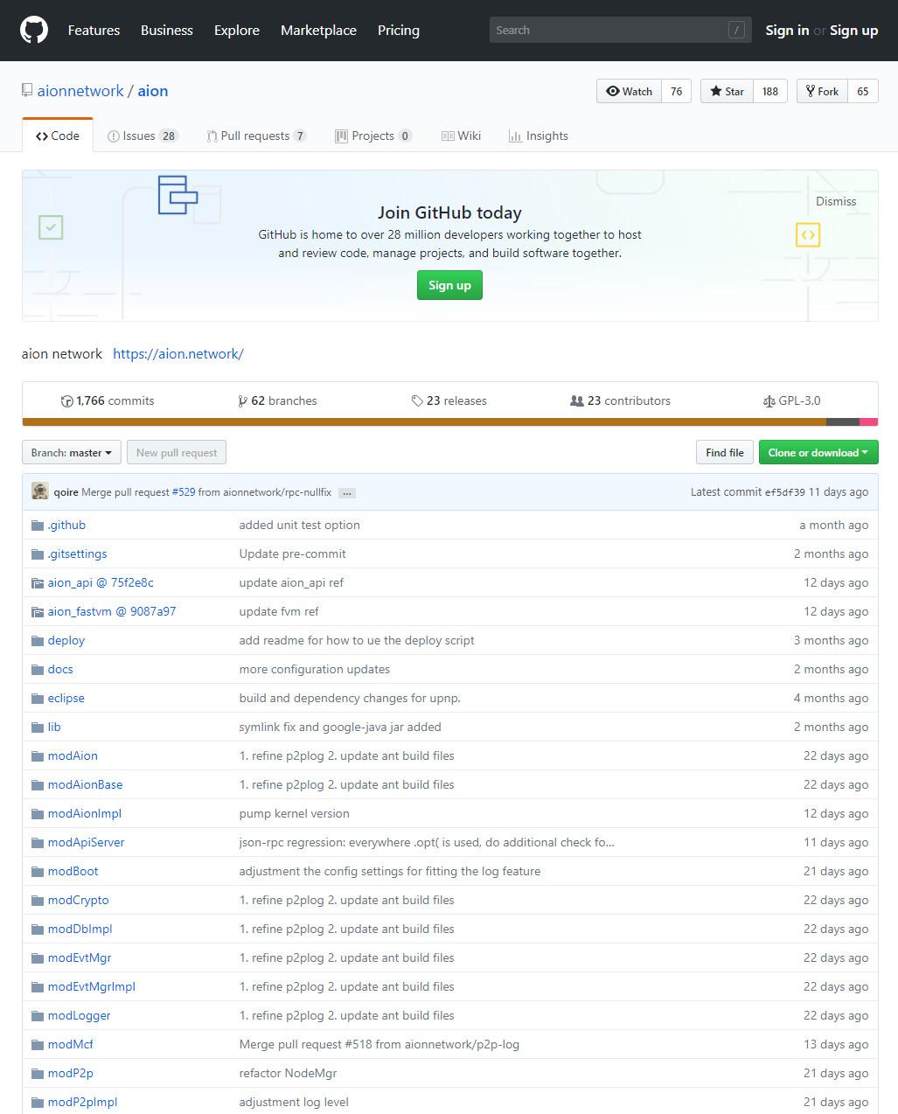Click the folder icon for modCrypto
898x1114 pixels.
[38, 901]
